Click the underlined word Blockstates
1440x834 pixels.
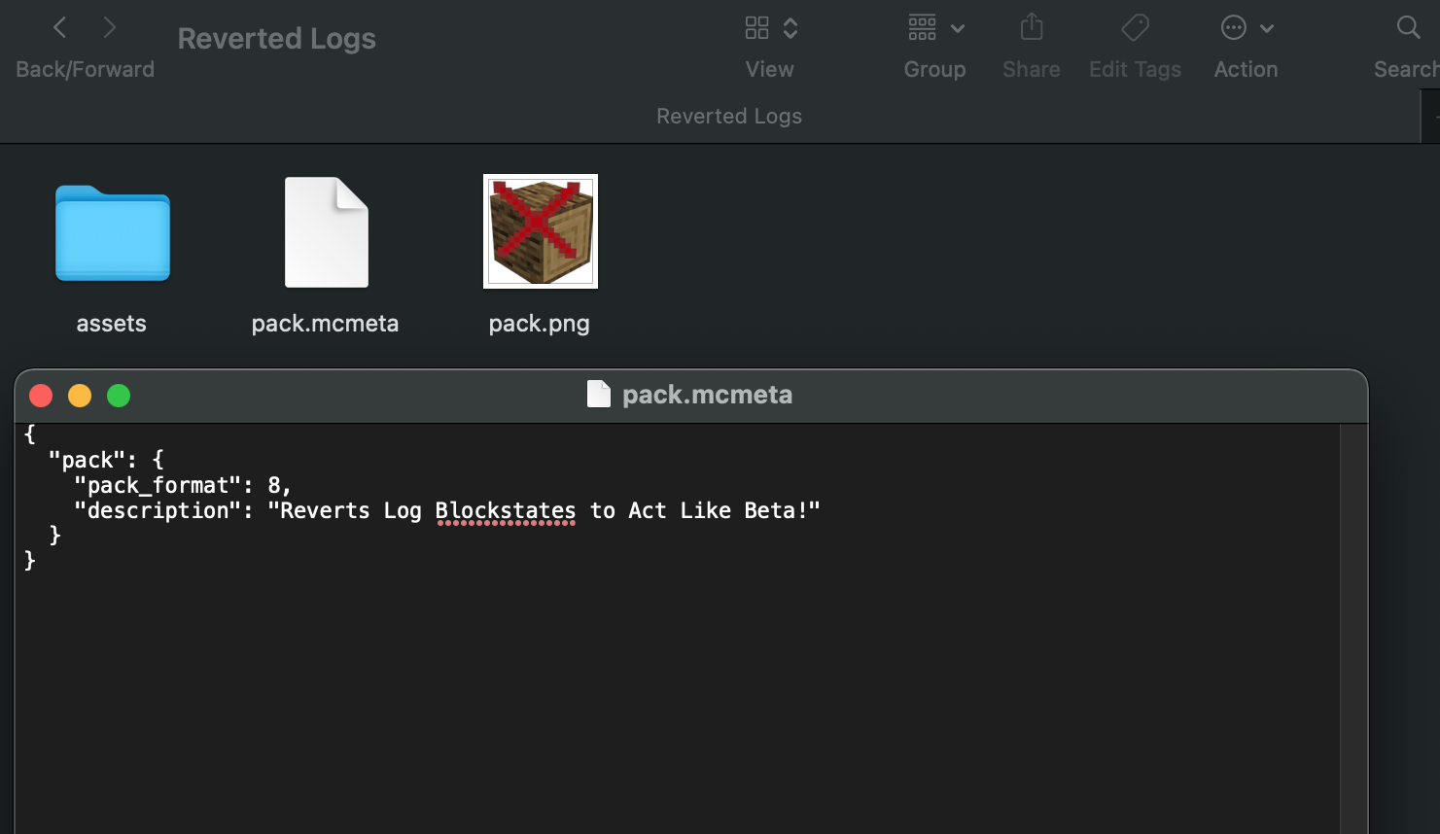[x=506, y=511]
